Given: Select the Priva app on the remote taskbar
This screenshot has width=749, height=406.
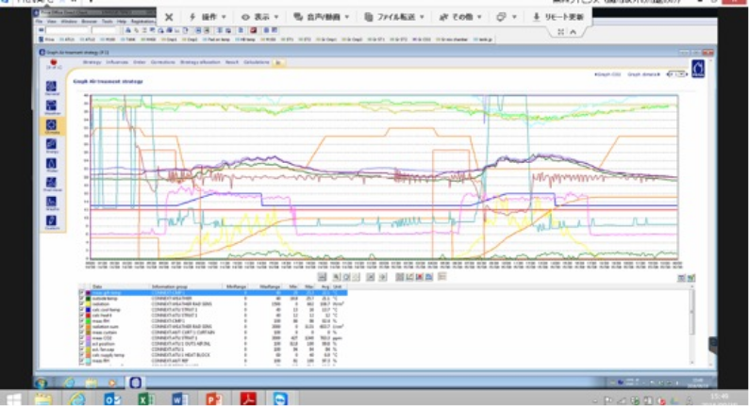Looking at the screenshot, I should pyautogui.click(x=135, y=382).
